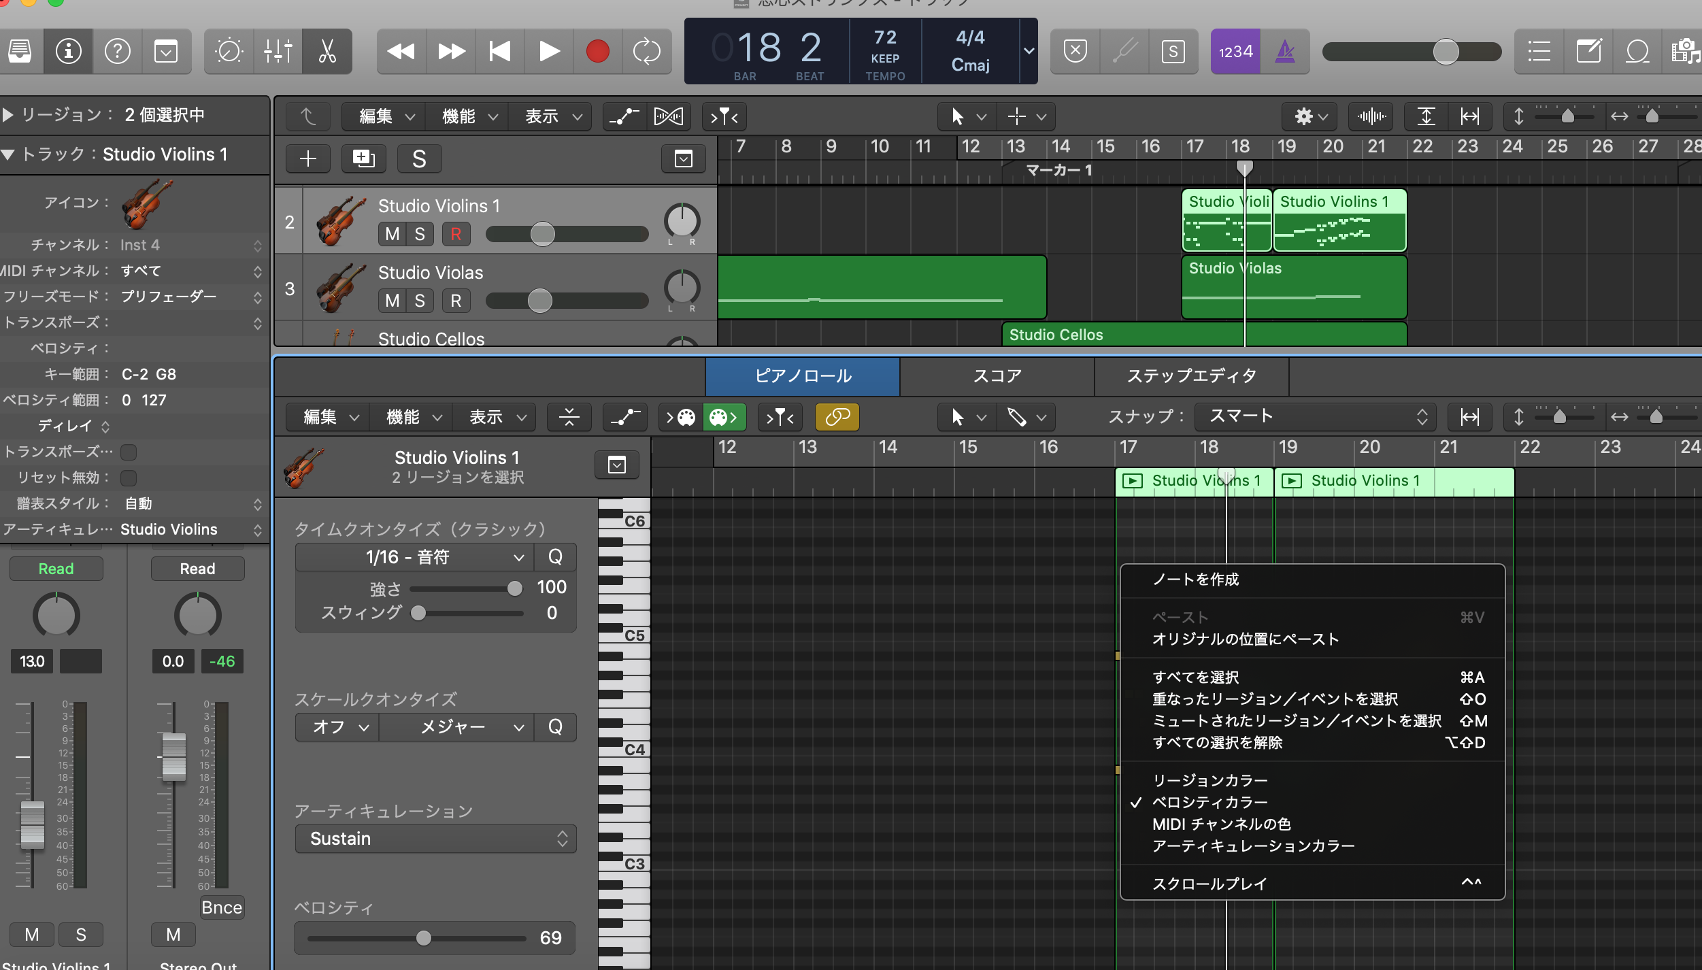The image size is (1702, 970).
Task: Toggle the MIDI link button in piano roll
Action: (837, 417)
